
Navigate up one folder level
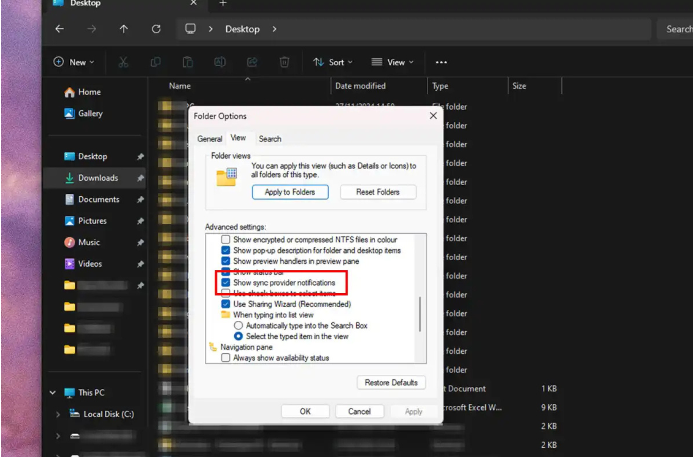pyautogui.click(x=123, y=29)
